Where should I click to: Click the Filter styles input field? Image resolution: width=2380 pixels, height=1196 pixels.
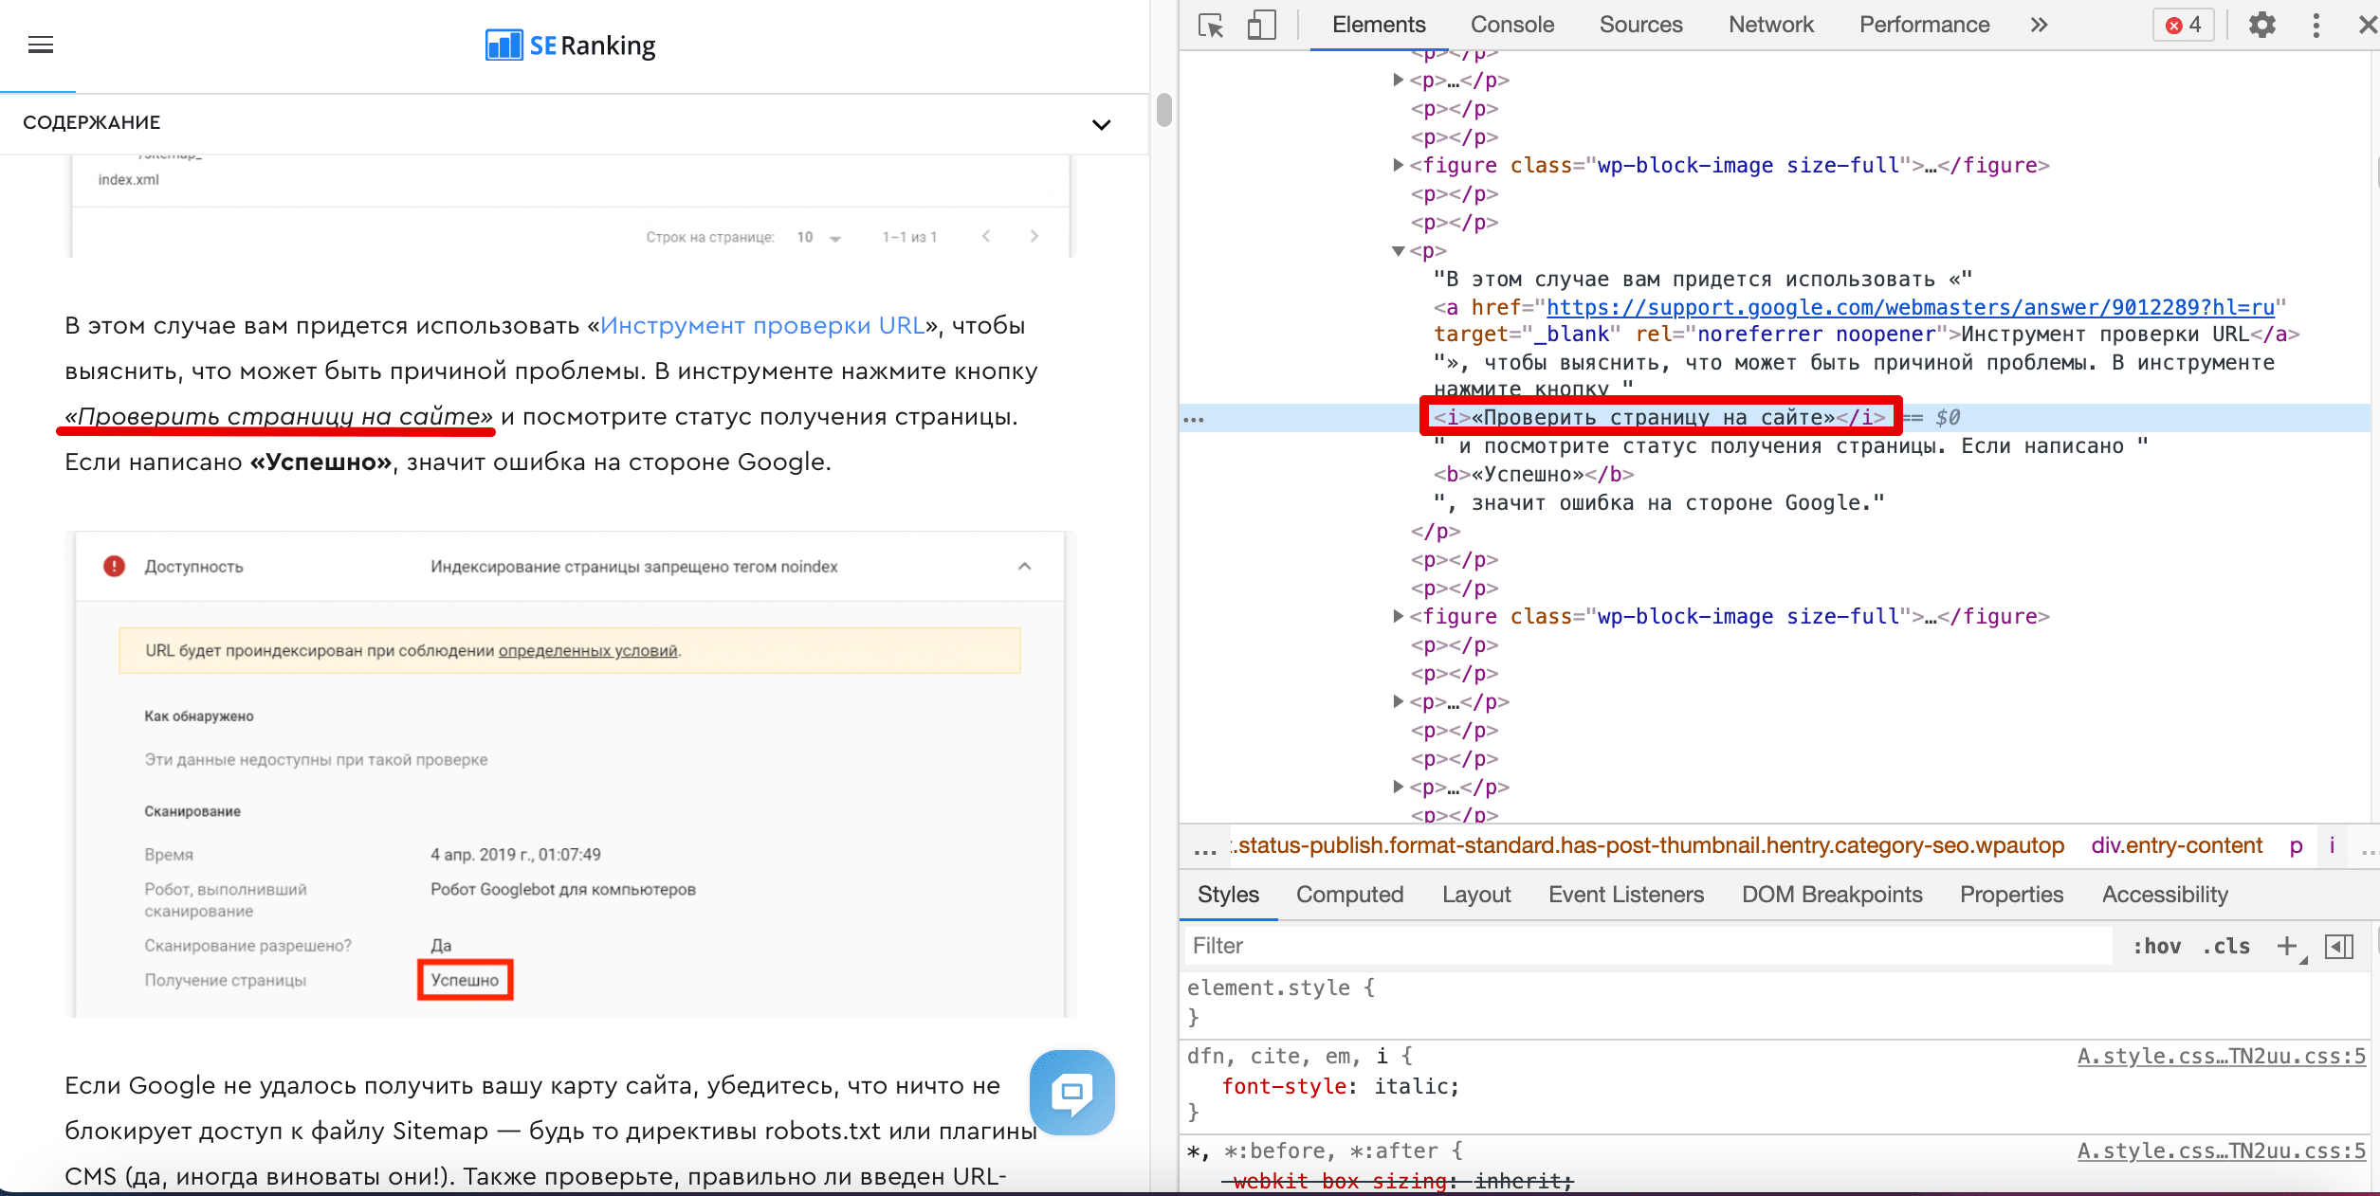(x=1650, y=946)
